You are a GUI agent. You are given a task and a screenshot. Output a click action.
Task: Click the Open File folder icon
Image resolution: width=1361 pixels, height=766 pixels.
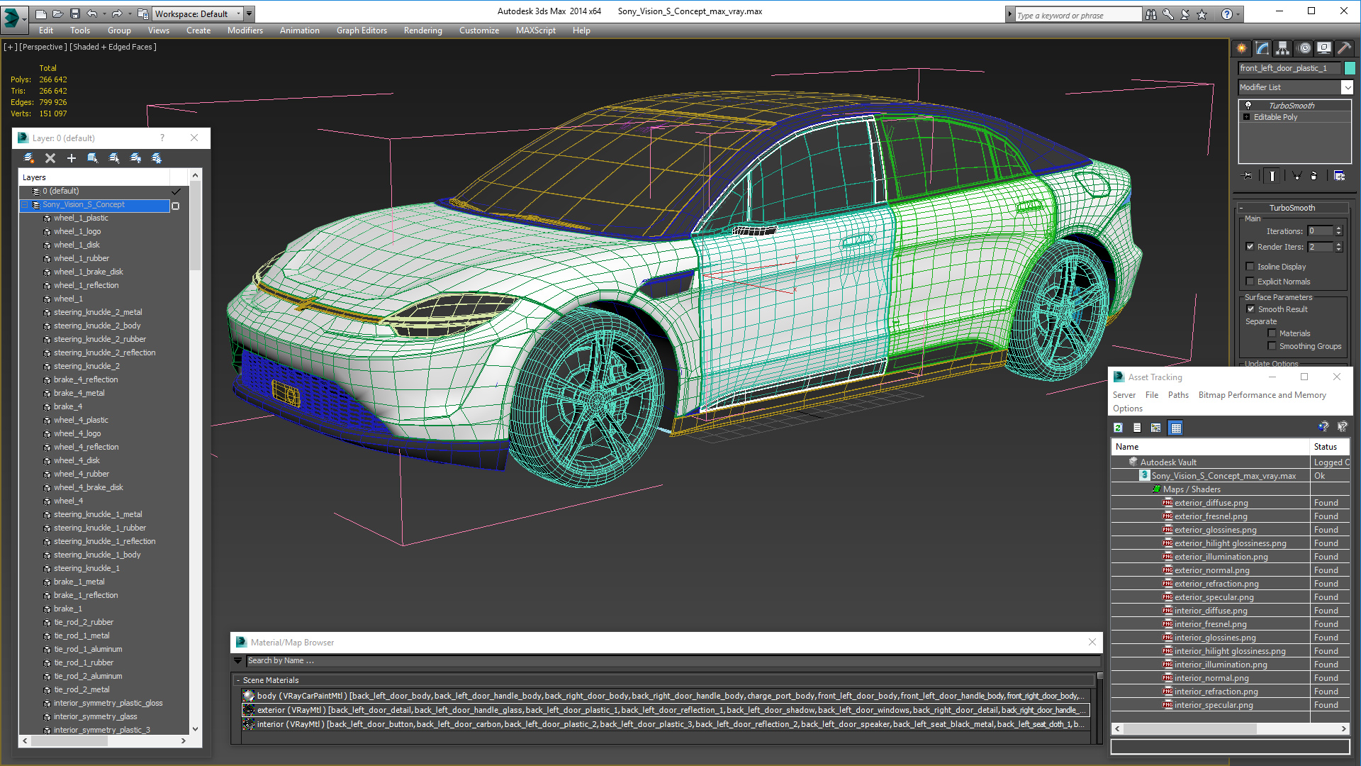(x=57, y=13)
